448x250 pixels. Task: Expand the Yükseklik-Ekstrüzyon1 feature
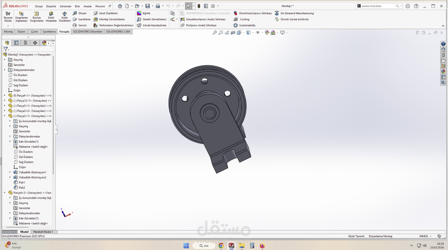point(10,172)
